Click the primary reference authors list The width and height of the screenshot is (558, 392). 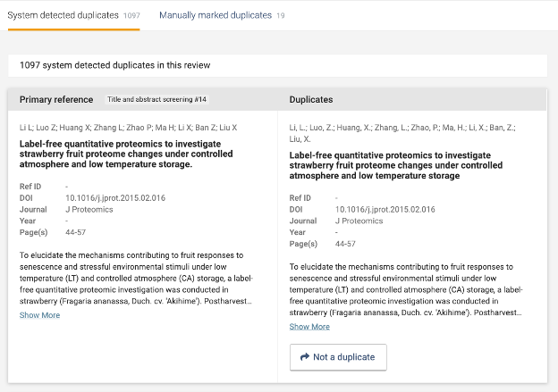coord(128,129)
